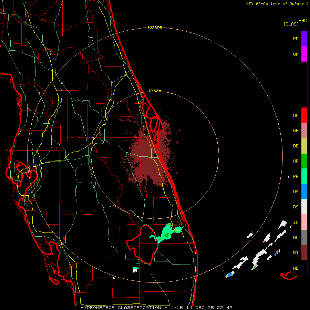Image resolution: width=310 pixels, height=310 pixels.
Task: Click the WS blue legend swatch
Action: click(x=304, y=192)
